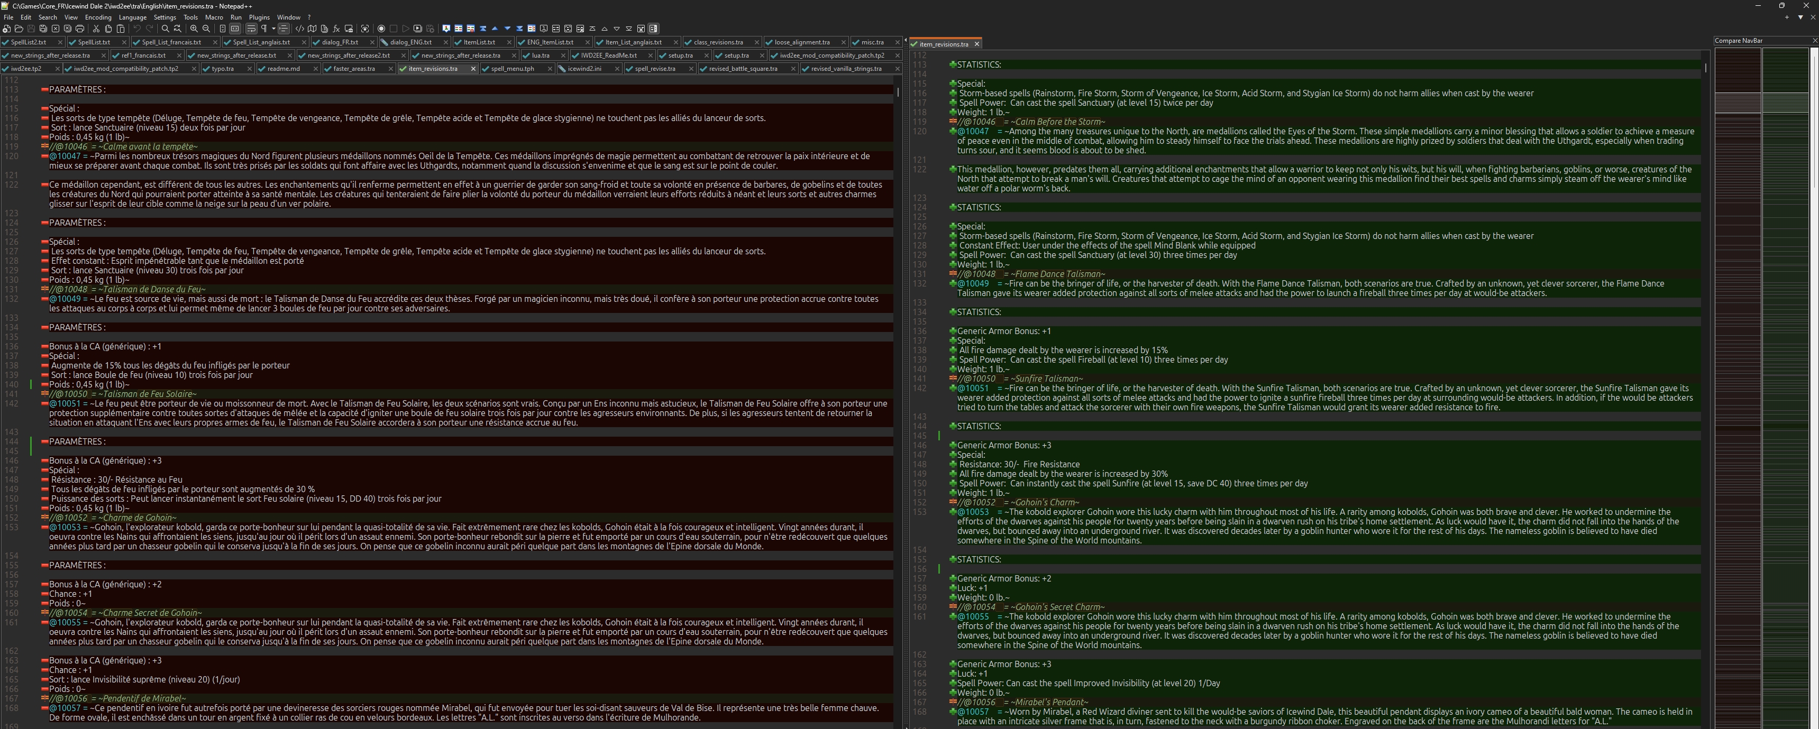
Task: Close the right pane item_revisions.tra tab
Action: pos(976,44)
